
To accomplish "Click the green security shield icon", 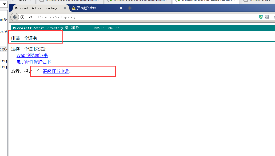I will point(261,17).
